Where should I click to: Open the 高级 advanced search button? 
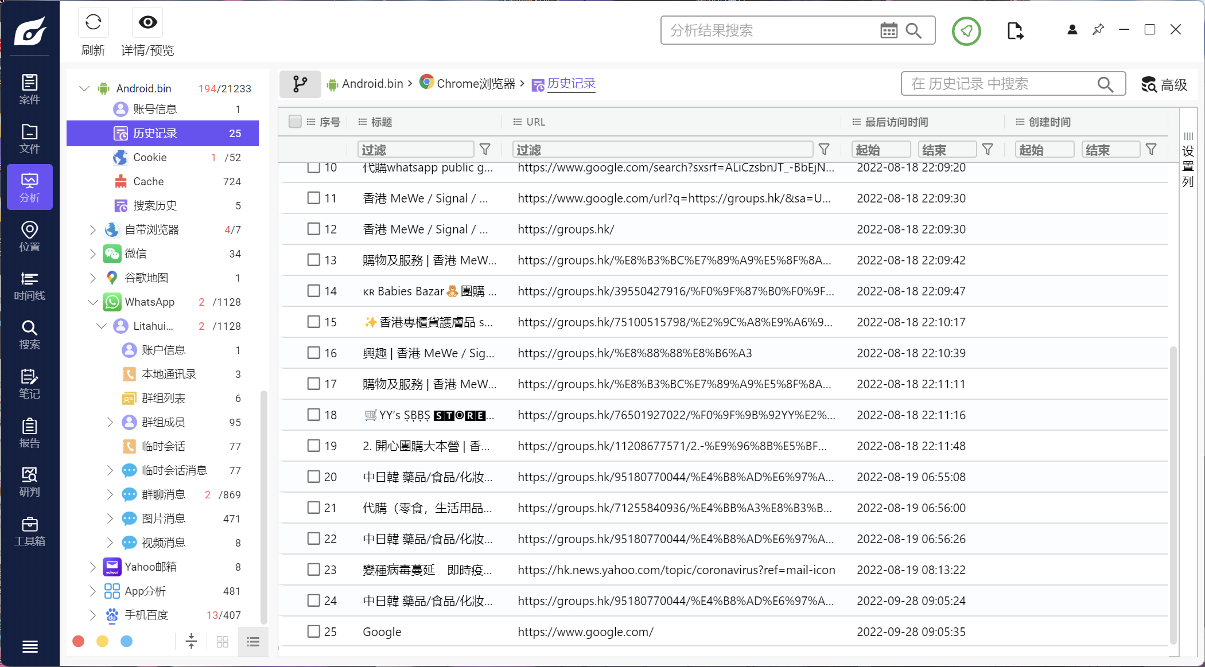tap(1164, 84)
